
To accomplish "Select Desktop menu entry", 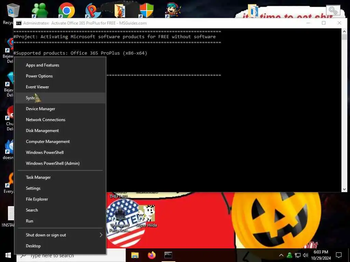I will coord(60,246).
